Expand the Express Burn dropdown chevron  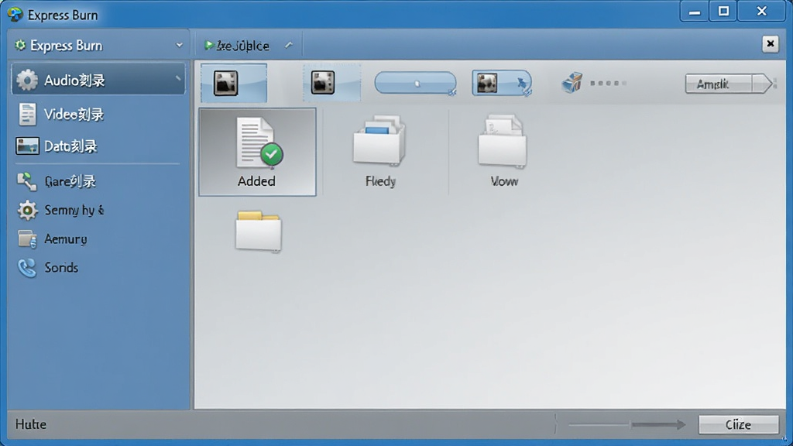[x=179, y=46]
